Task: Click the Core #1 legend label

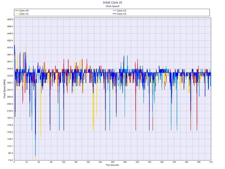Action: click(24, 14)
